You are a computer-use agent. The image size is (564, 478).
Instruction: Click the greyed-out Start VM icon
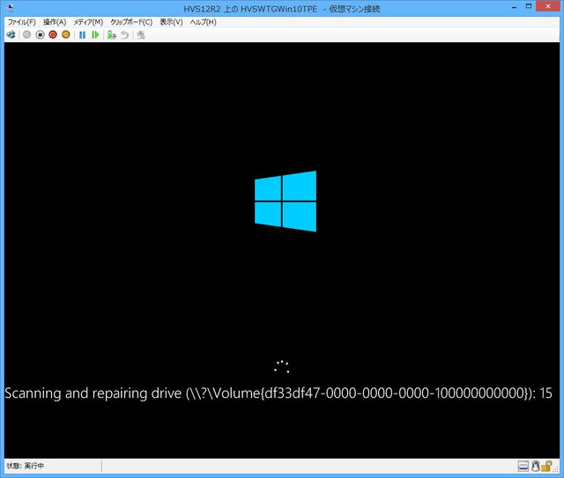26,35
